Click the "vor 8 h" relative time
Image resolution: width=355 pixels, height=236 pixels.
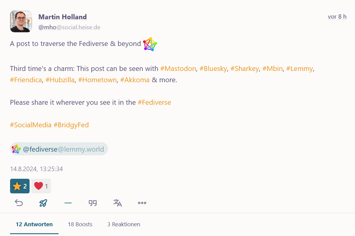pos(337,17)
